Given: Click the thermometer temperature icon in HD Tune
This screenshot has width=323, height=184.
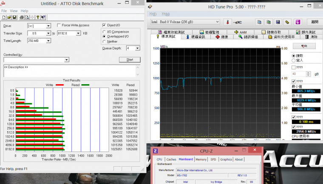Looking at the screenshot, I should (227, 22).
